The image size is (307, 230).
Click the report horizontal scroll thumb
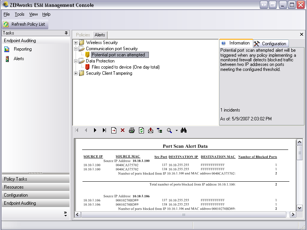click(183, 215)
